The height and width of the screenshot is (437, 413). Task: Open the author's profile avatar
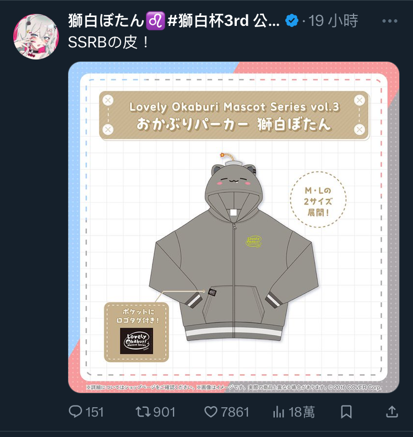(36, 36)
